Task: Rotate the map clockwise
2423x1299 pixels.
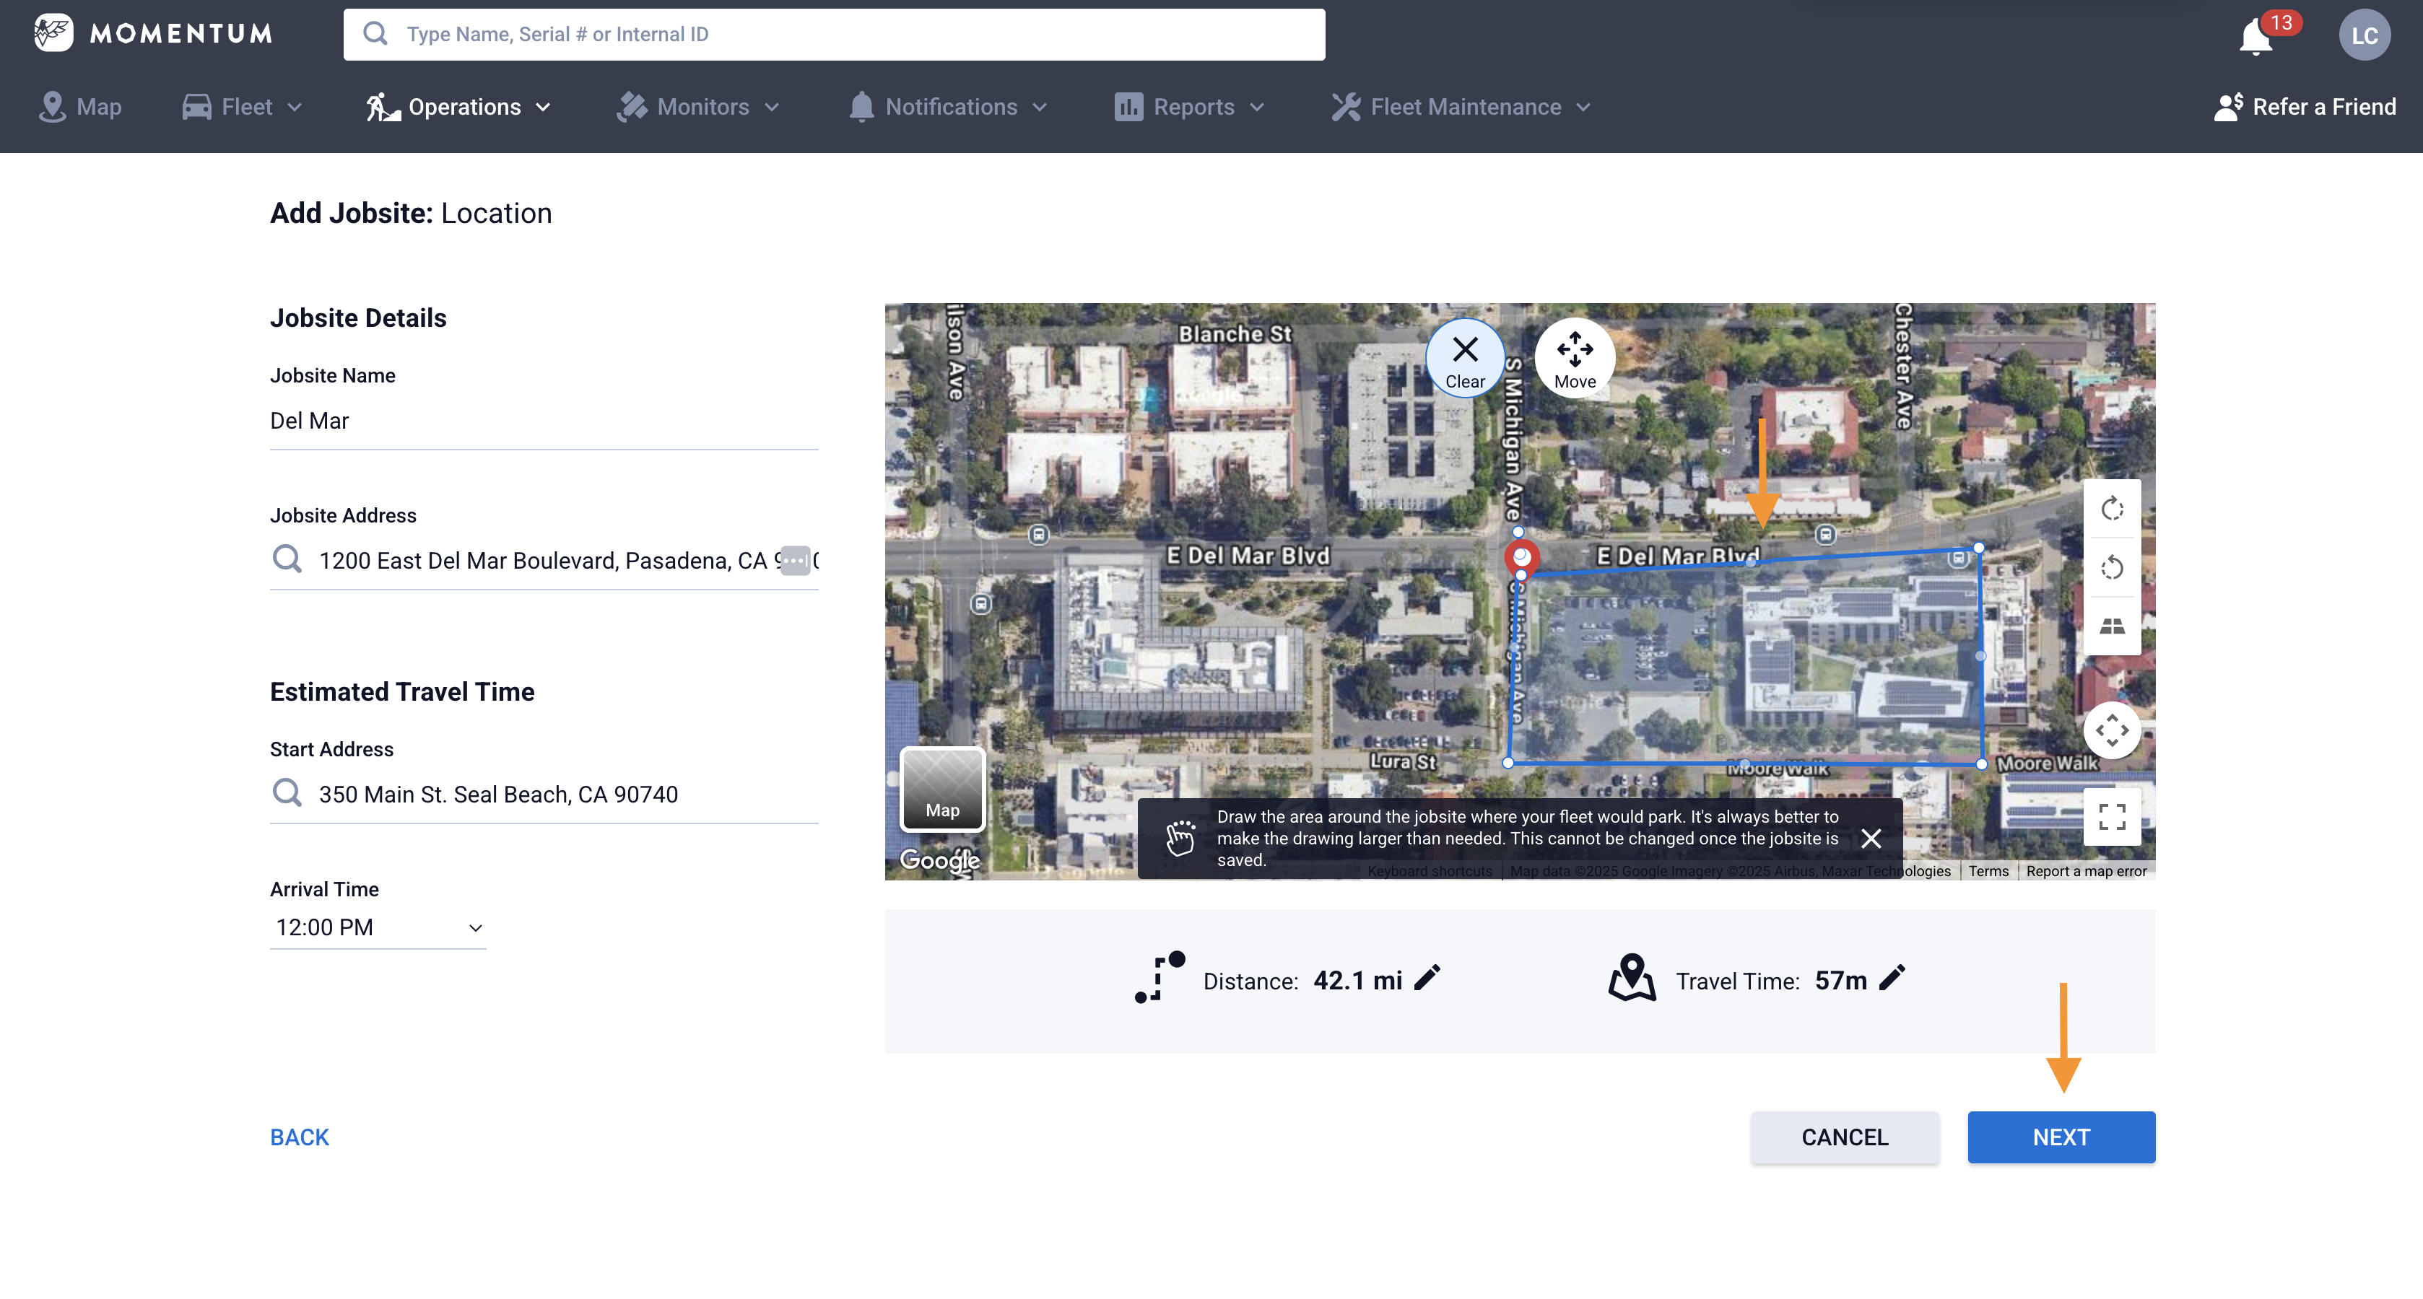Action: click(x=2113, y=509)
